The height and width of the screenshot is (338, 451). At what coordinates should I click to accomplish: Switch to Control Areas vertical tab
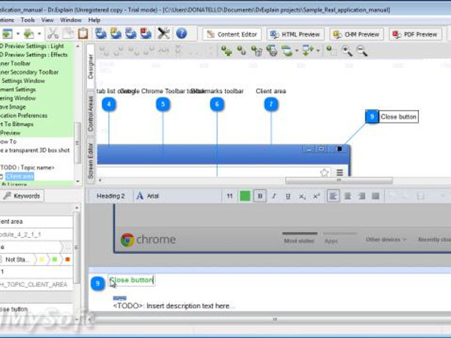click(x=90, y=113)
